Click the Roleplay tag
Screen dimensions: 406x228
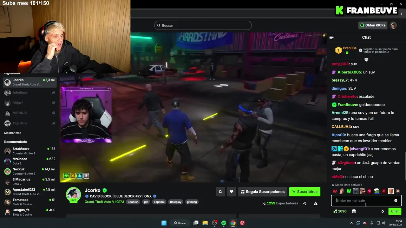[x=176, y=202]
